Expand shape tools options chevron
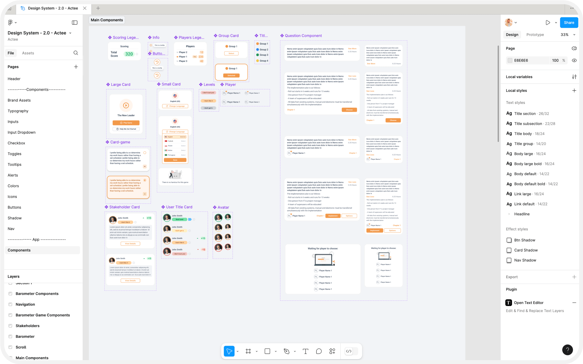Screen dimensions: 583x364 tap(276, 351)
